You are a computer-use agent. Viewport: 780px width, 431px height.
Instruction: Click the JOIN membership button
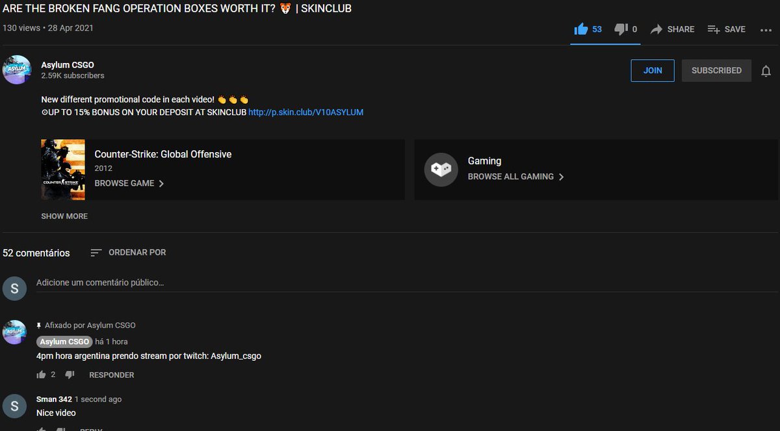(653, 70)
